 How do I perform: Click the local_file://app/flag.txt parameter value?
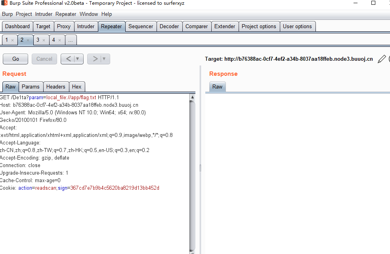click(71, 97)
